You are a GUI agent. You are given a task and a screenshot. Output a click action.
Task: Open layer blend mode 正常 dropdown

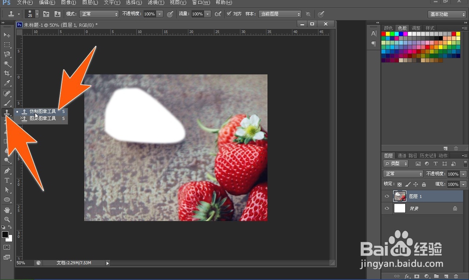point(403,174)
